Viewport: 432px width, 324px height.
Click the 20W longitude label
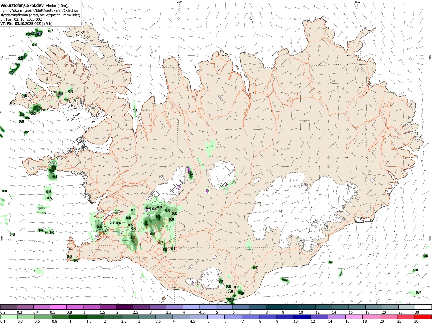pos(180,2)
